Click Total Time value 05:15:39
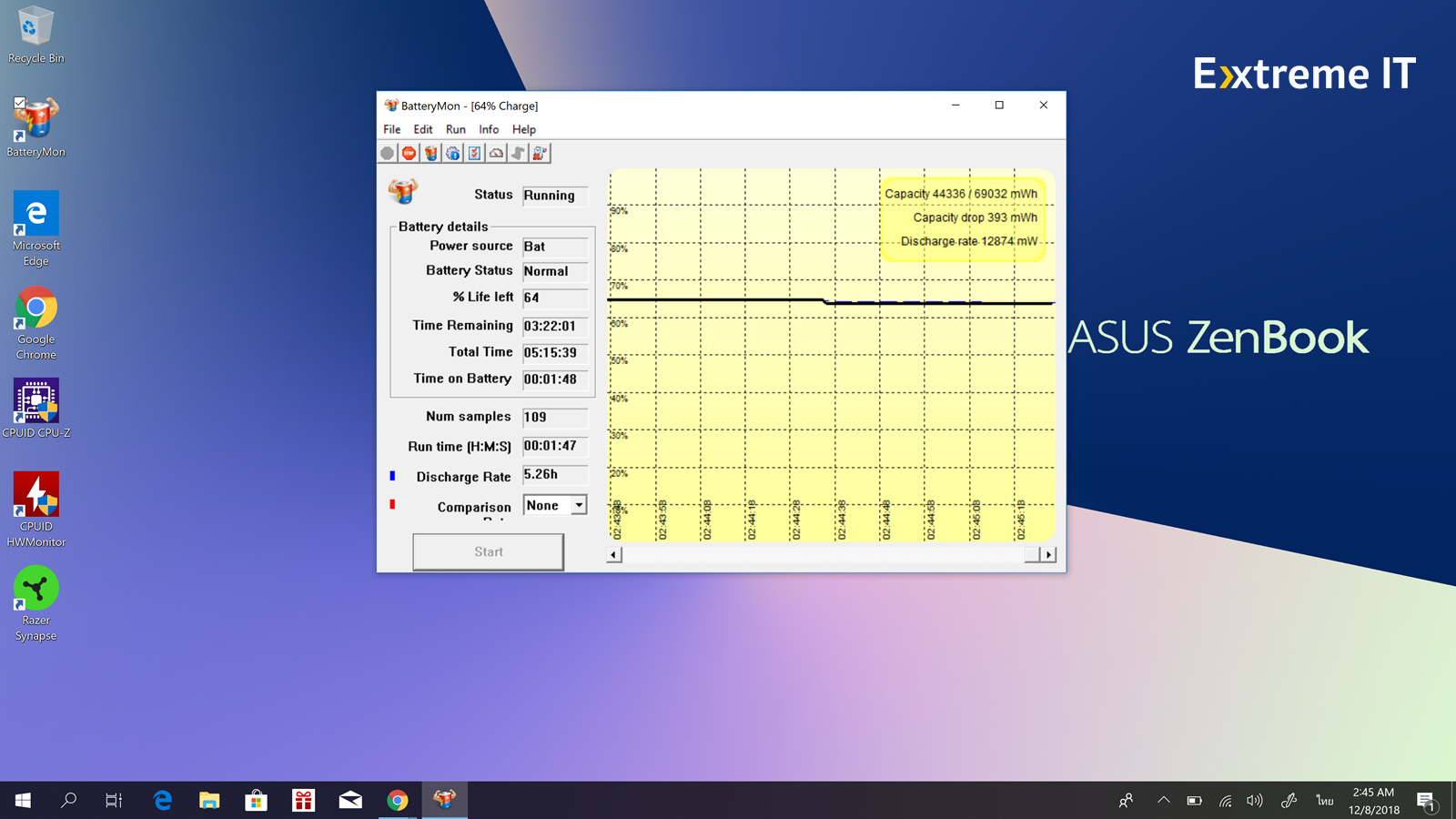The height and width of the screenshot is (819, 1456). [555, 352]
